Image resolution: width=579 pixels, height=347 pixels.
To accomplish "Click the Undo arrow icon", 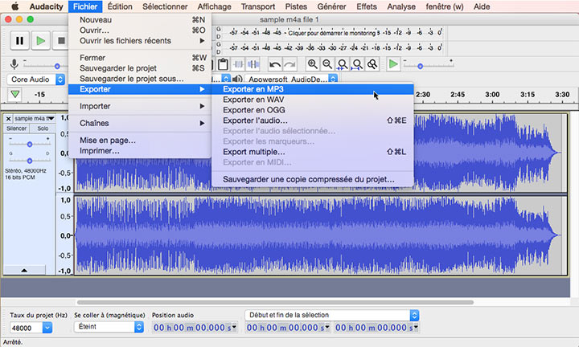I will click(275, 64).
